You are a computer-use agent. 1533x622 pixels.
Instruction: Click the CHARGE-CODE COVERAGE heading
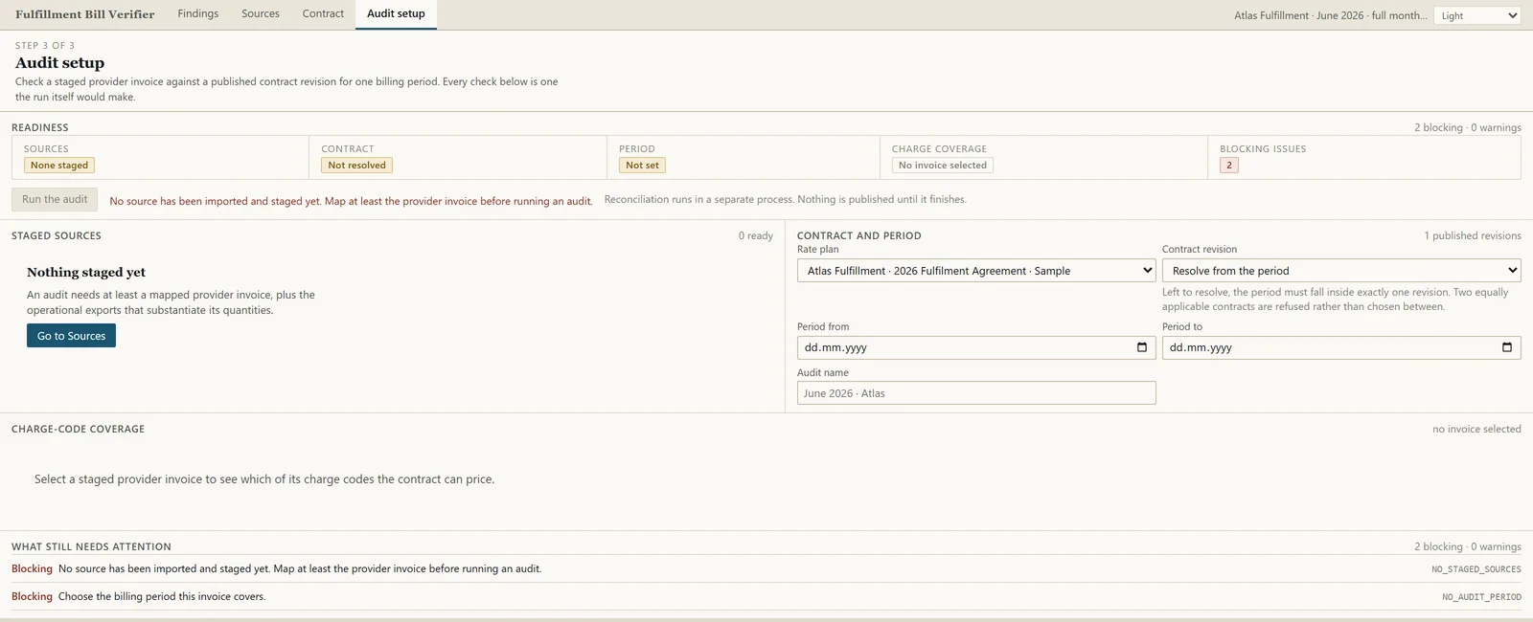coord(78,430)
